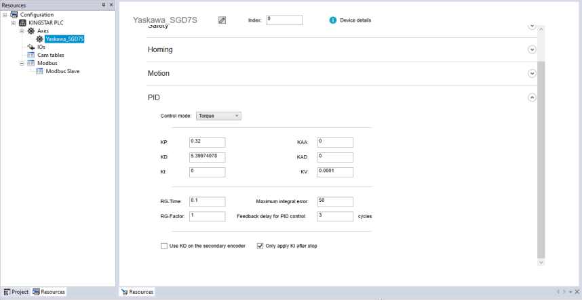Select the Resources document tab
The height and width of the screenshot is (300, 582).
(137, 292)
